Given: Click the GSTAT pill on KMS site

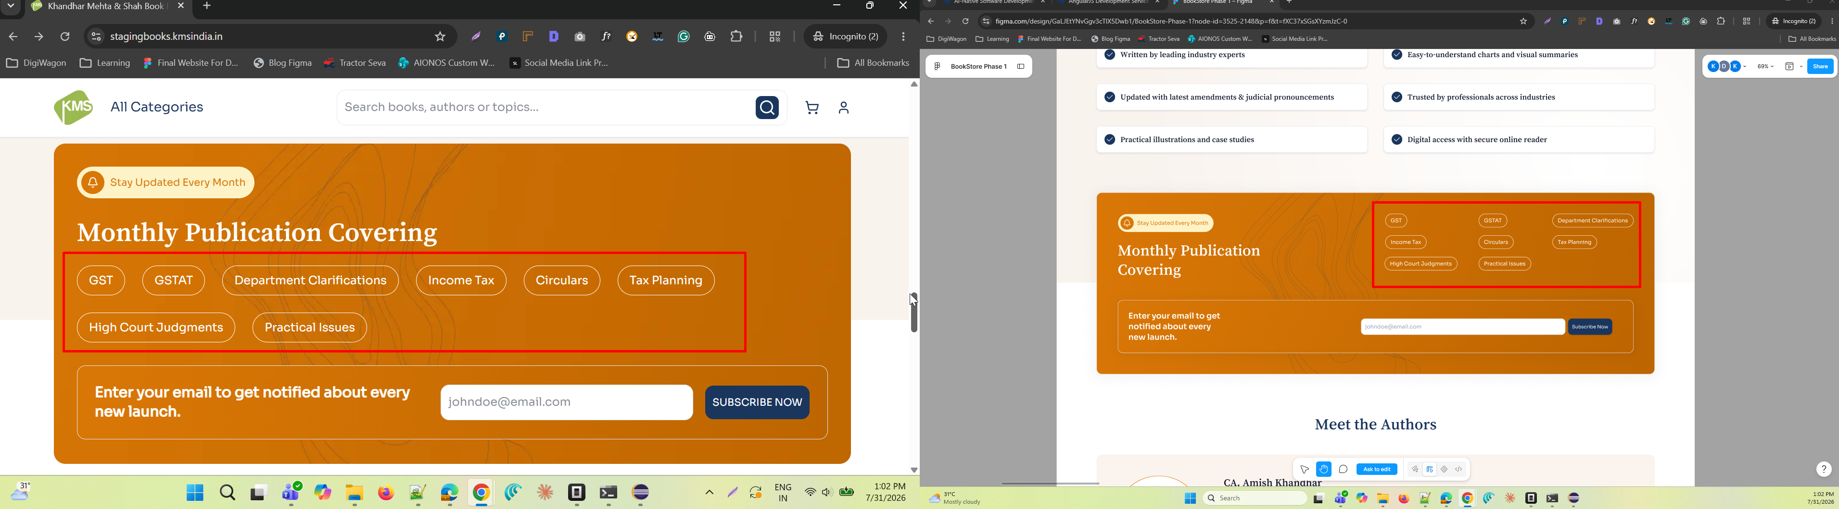Looking at the screenshot, I should (174, 280).
